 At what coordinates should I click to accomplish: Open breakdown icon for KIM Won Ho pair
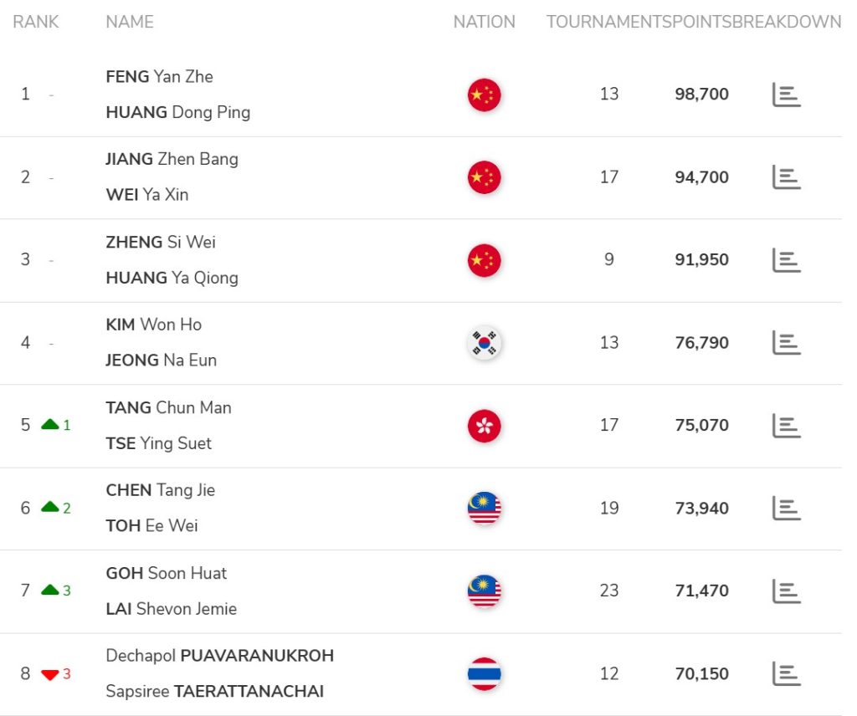click(x=786, y=343)
